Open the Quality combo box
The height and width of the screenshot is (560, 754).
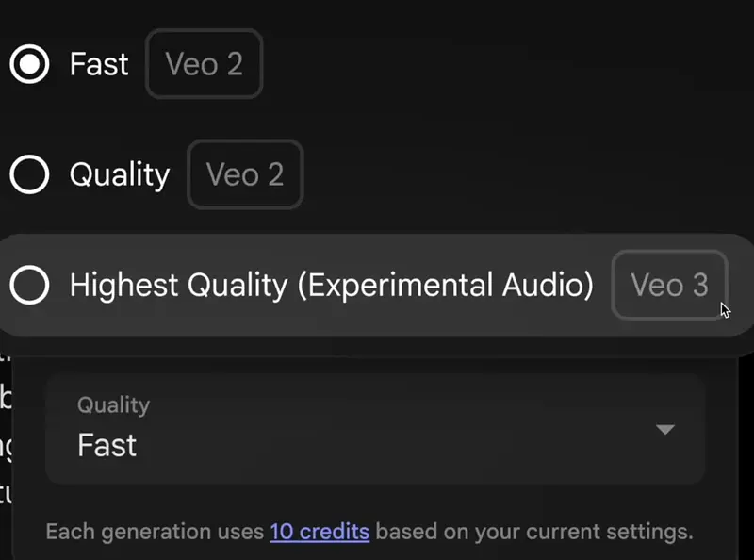click(x=375, y=428)
